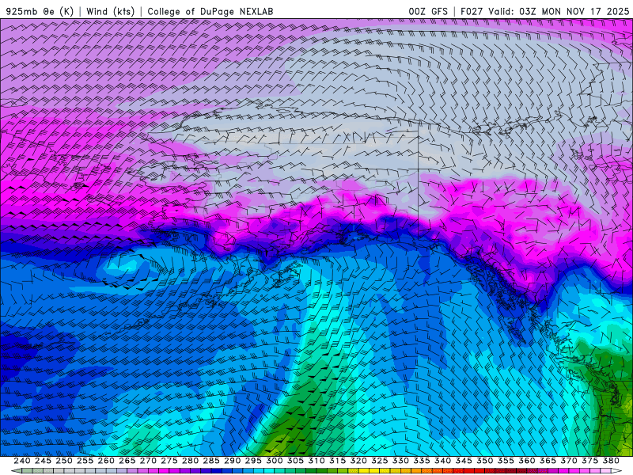Screen dimensions: 633x475
Task: Click the 315 value on the color scale
Action: pyautogui.click(x=337, y=461)
